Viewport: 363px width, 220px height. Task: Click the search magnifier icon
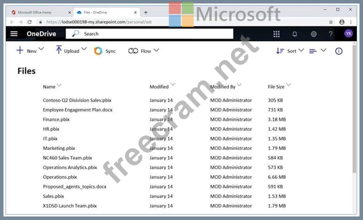(76, 34)
